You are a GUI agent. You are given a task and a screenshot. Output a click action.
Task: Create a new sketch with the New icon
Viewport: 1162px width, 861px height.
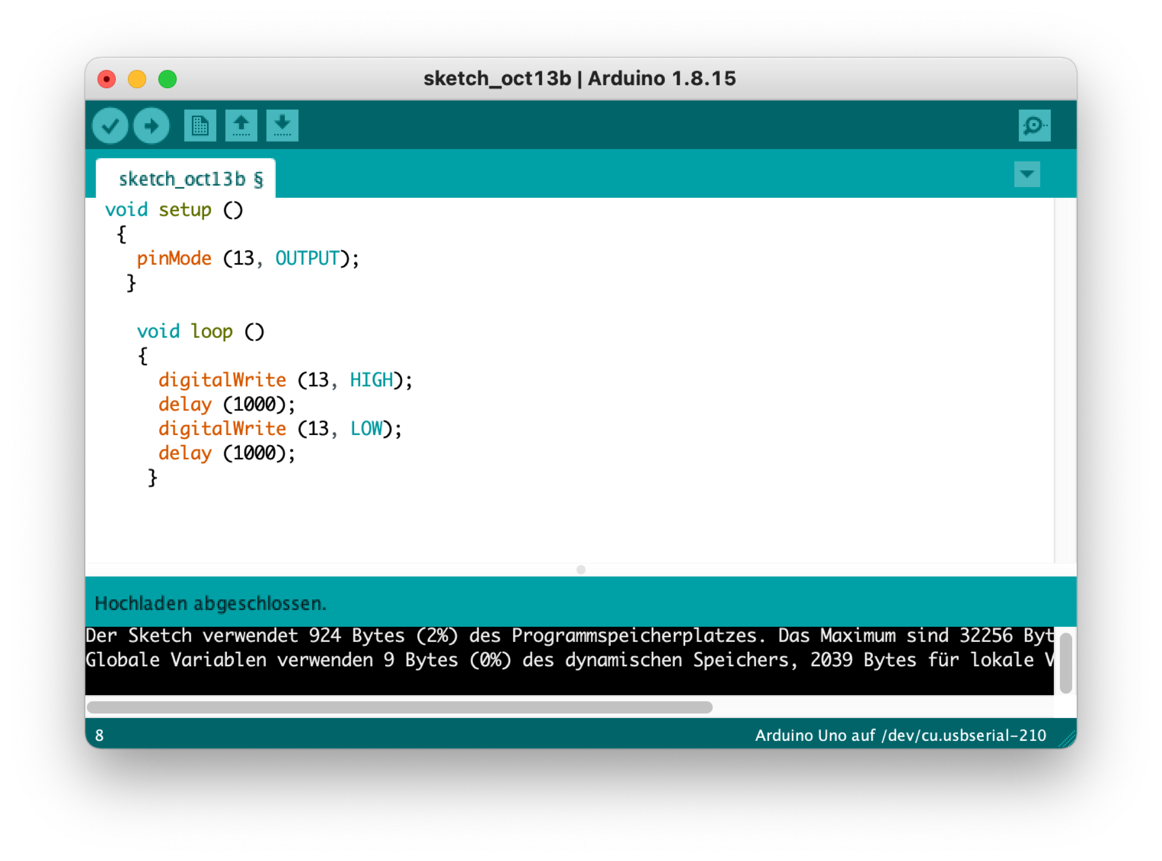(x=200, y=126)
